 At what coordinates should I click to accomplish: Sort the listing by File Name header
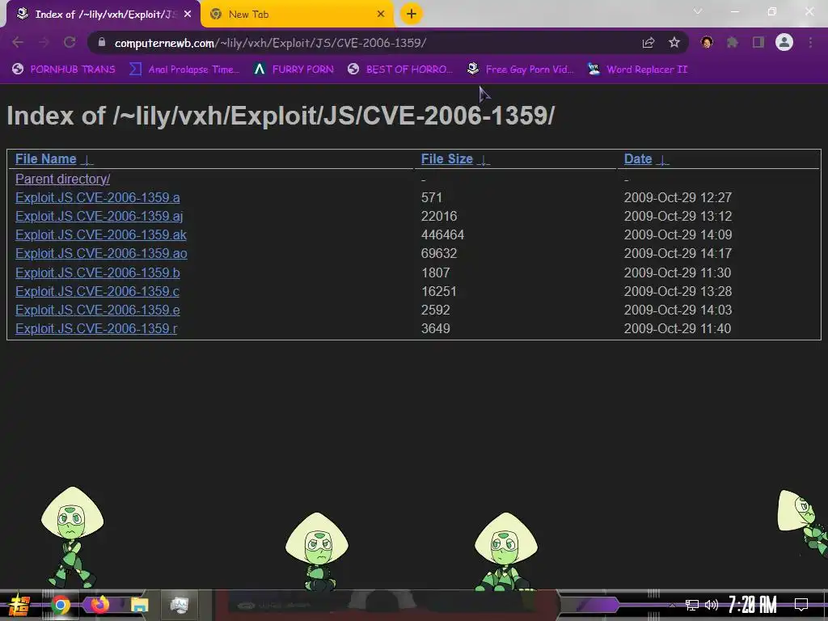(46, 159)
